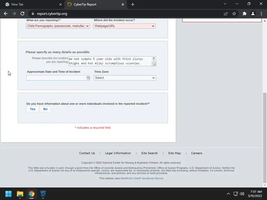Open the Site Search footer link
This screenshot has width=267, height=200.
click(x=149, y=153)
